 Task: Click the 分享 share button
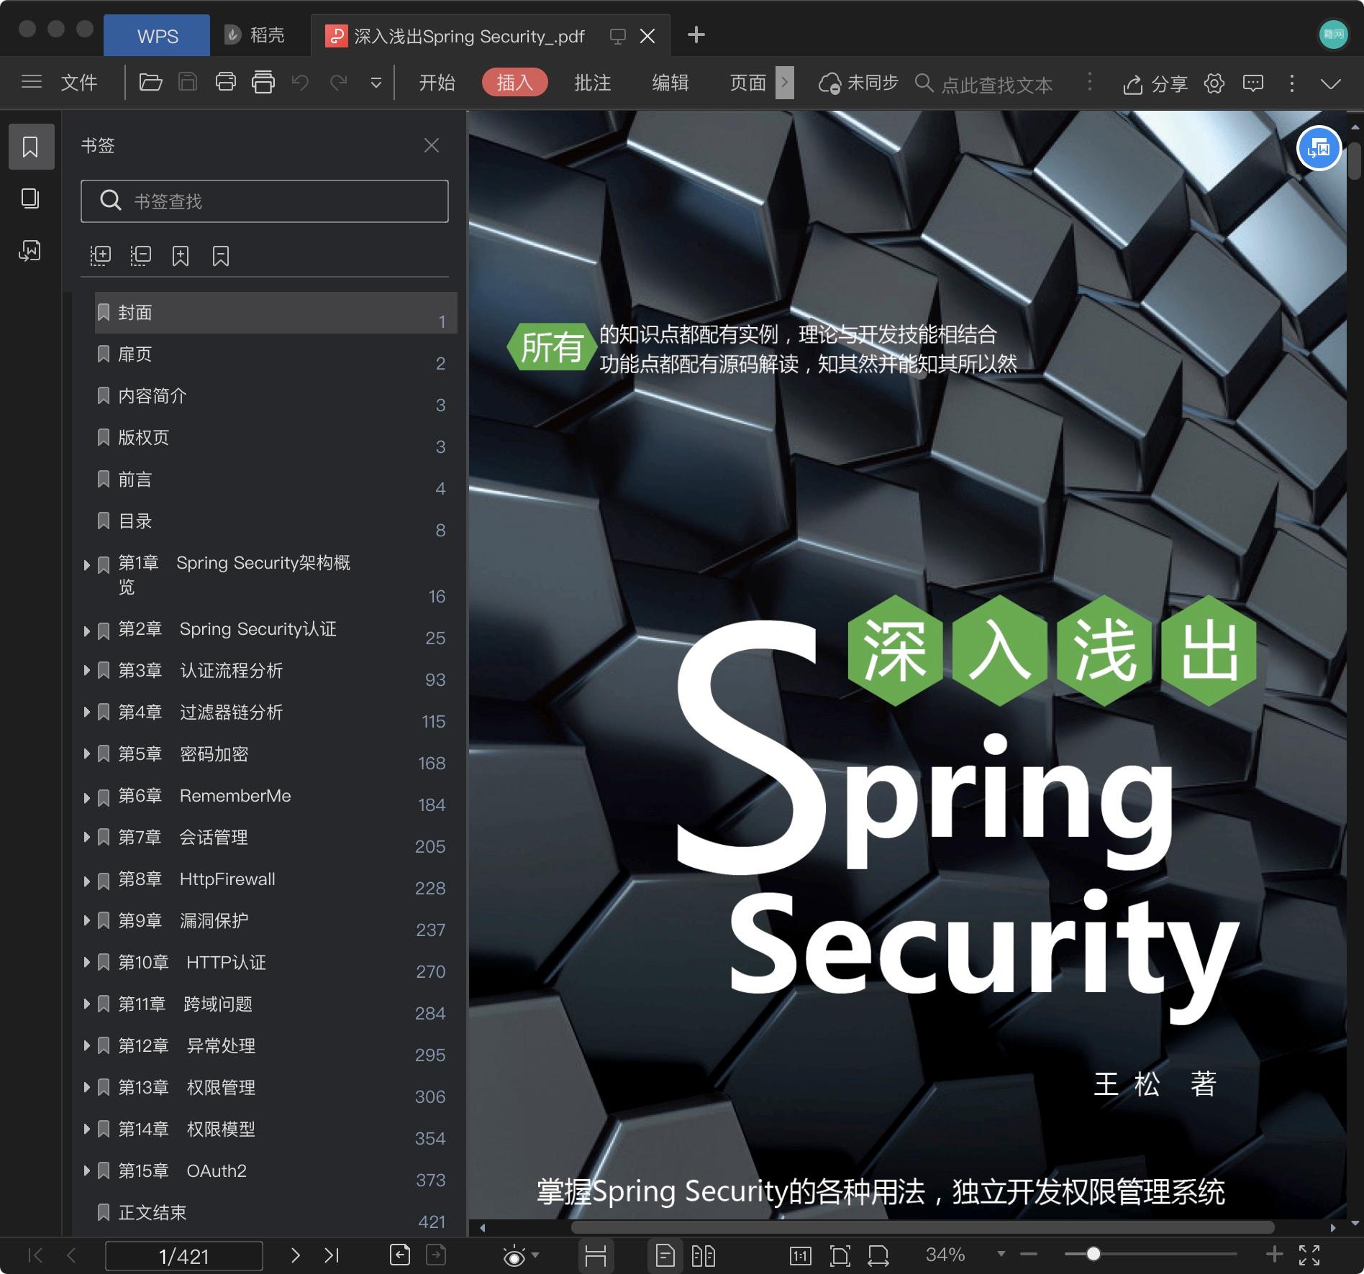point(1155,84)
